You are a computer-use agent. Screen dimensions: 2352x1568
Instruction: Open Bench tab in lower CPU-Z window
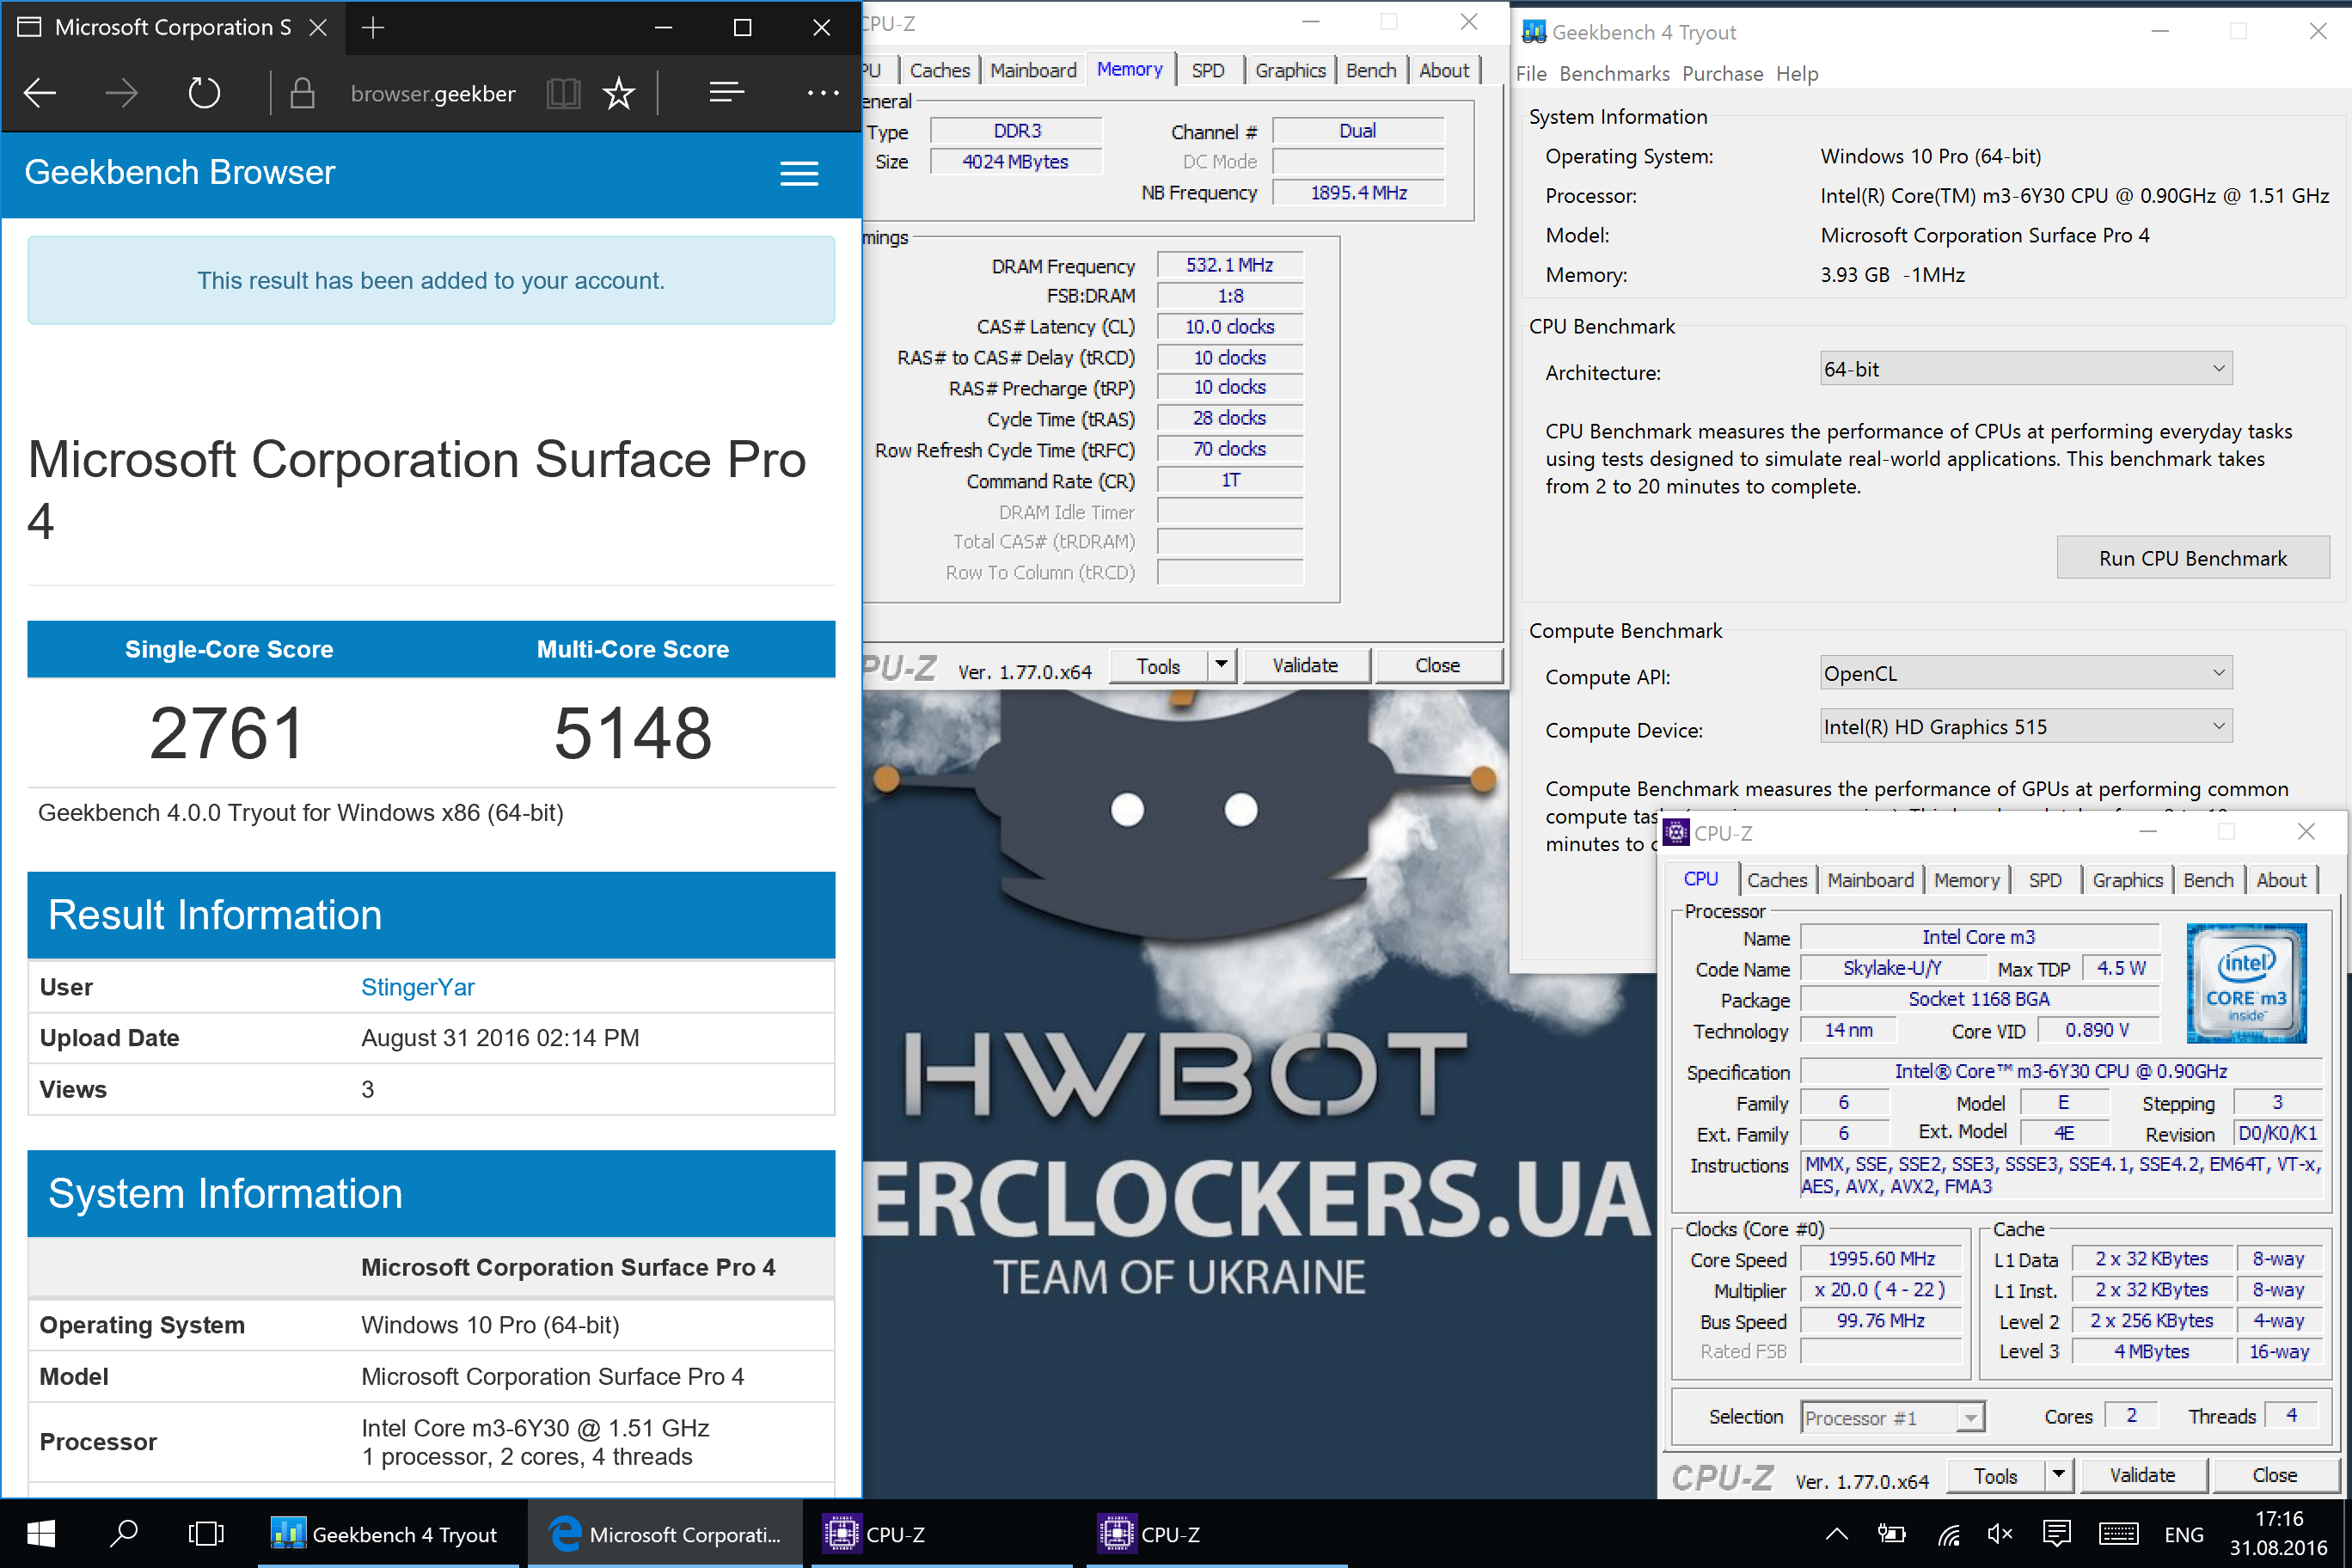(2208, 880)
